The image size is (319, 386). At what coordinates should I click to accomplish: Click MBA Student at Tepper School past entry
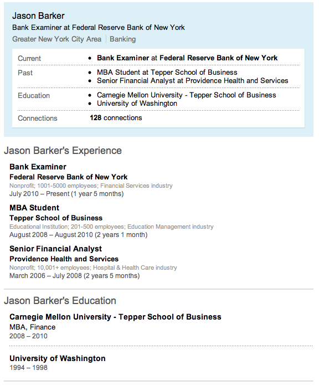167,72
